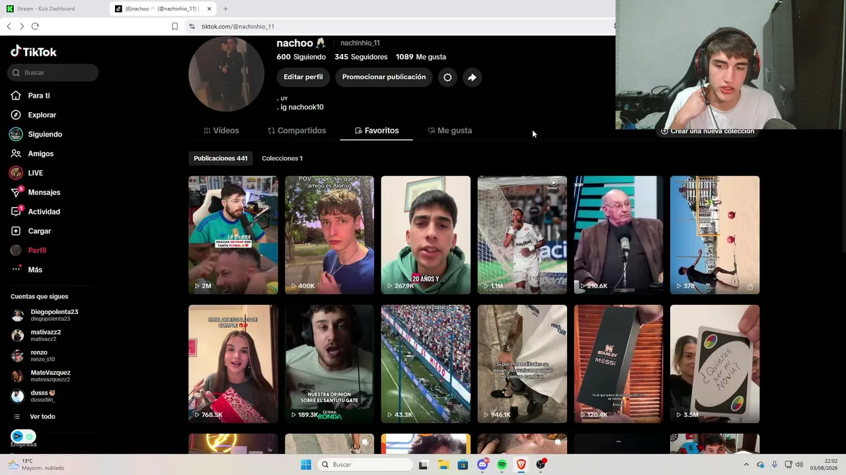This screenshot has height=475, width=846.
Task: Open the Santutu Gate opinion video
Action: 329,364
